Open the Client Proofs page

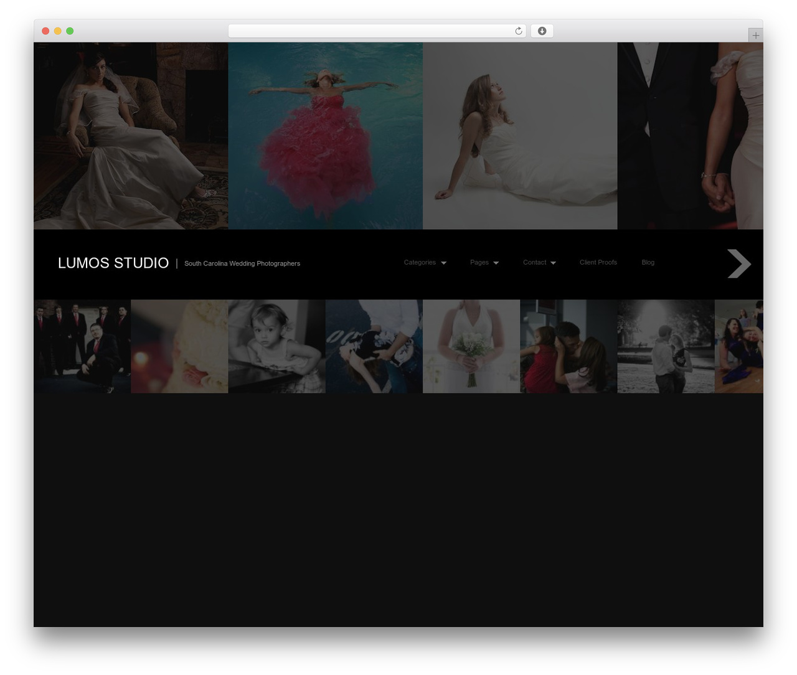(x=598, y=263)
